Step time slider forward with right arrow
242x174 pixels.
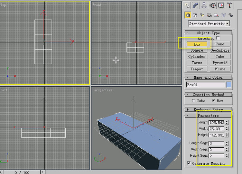43,172
